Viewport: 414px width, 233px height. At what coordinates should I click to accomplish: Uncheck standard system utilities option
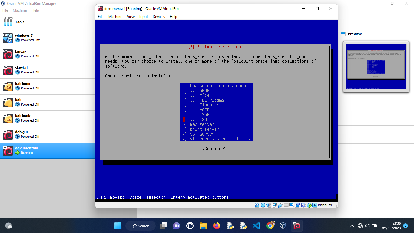pyautogui.click(x=184, y=139)
